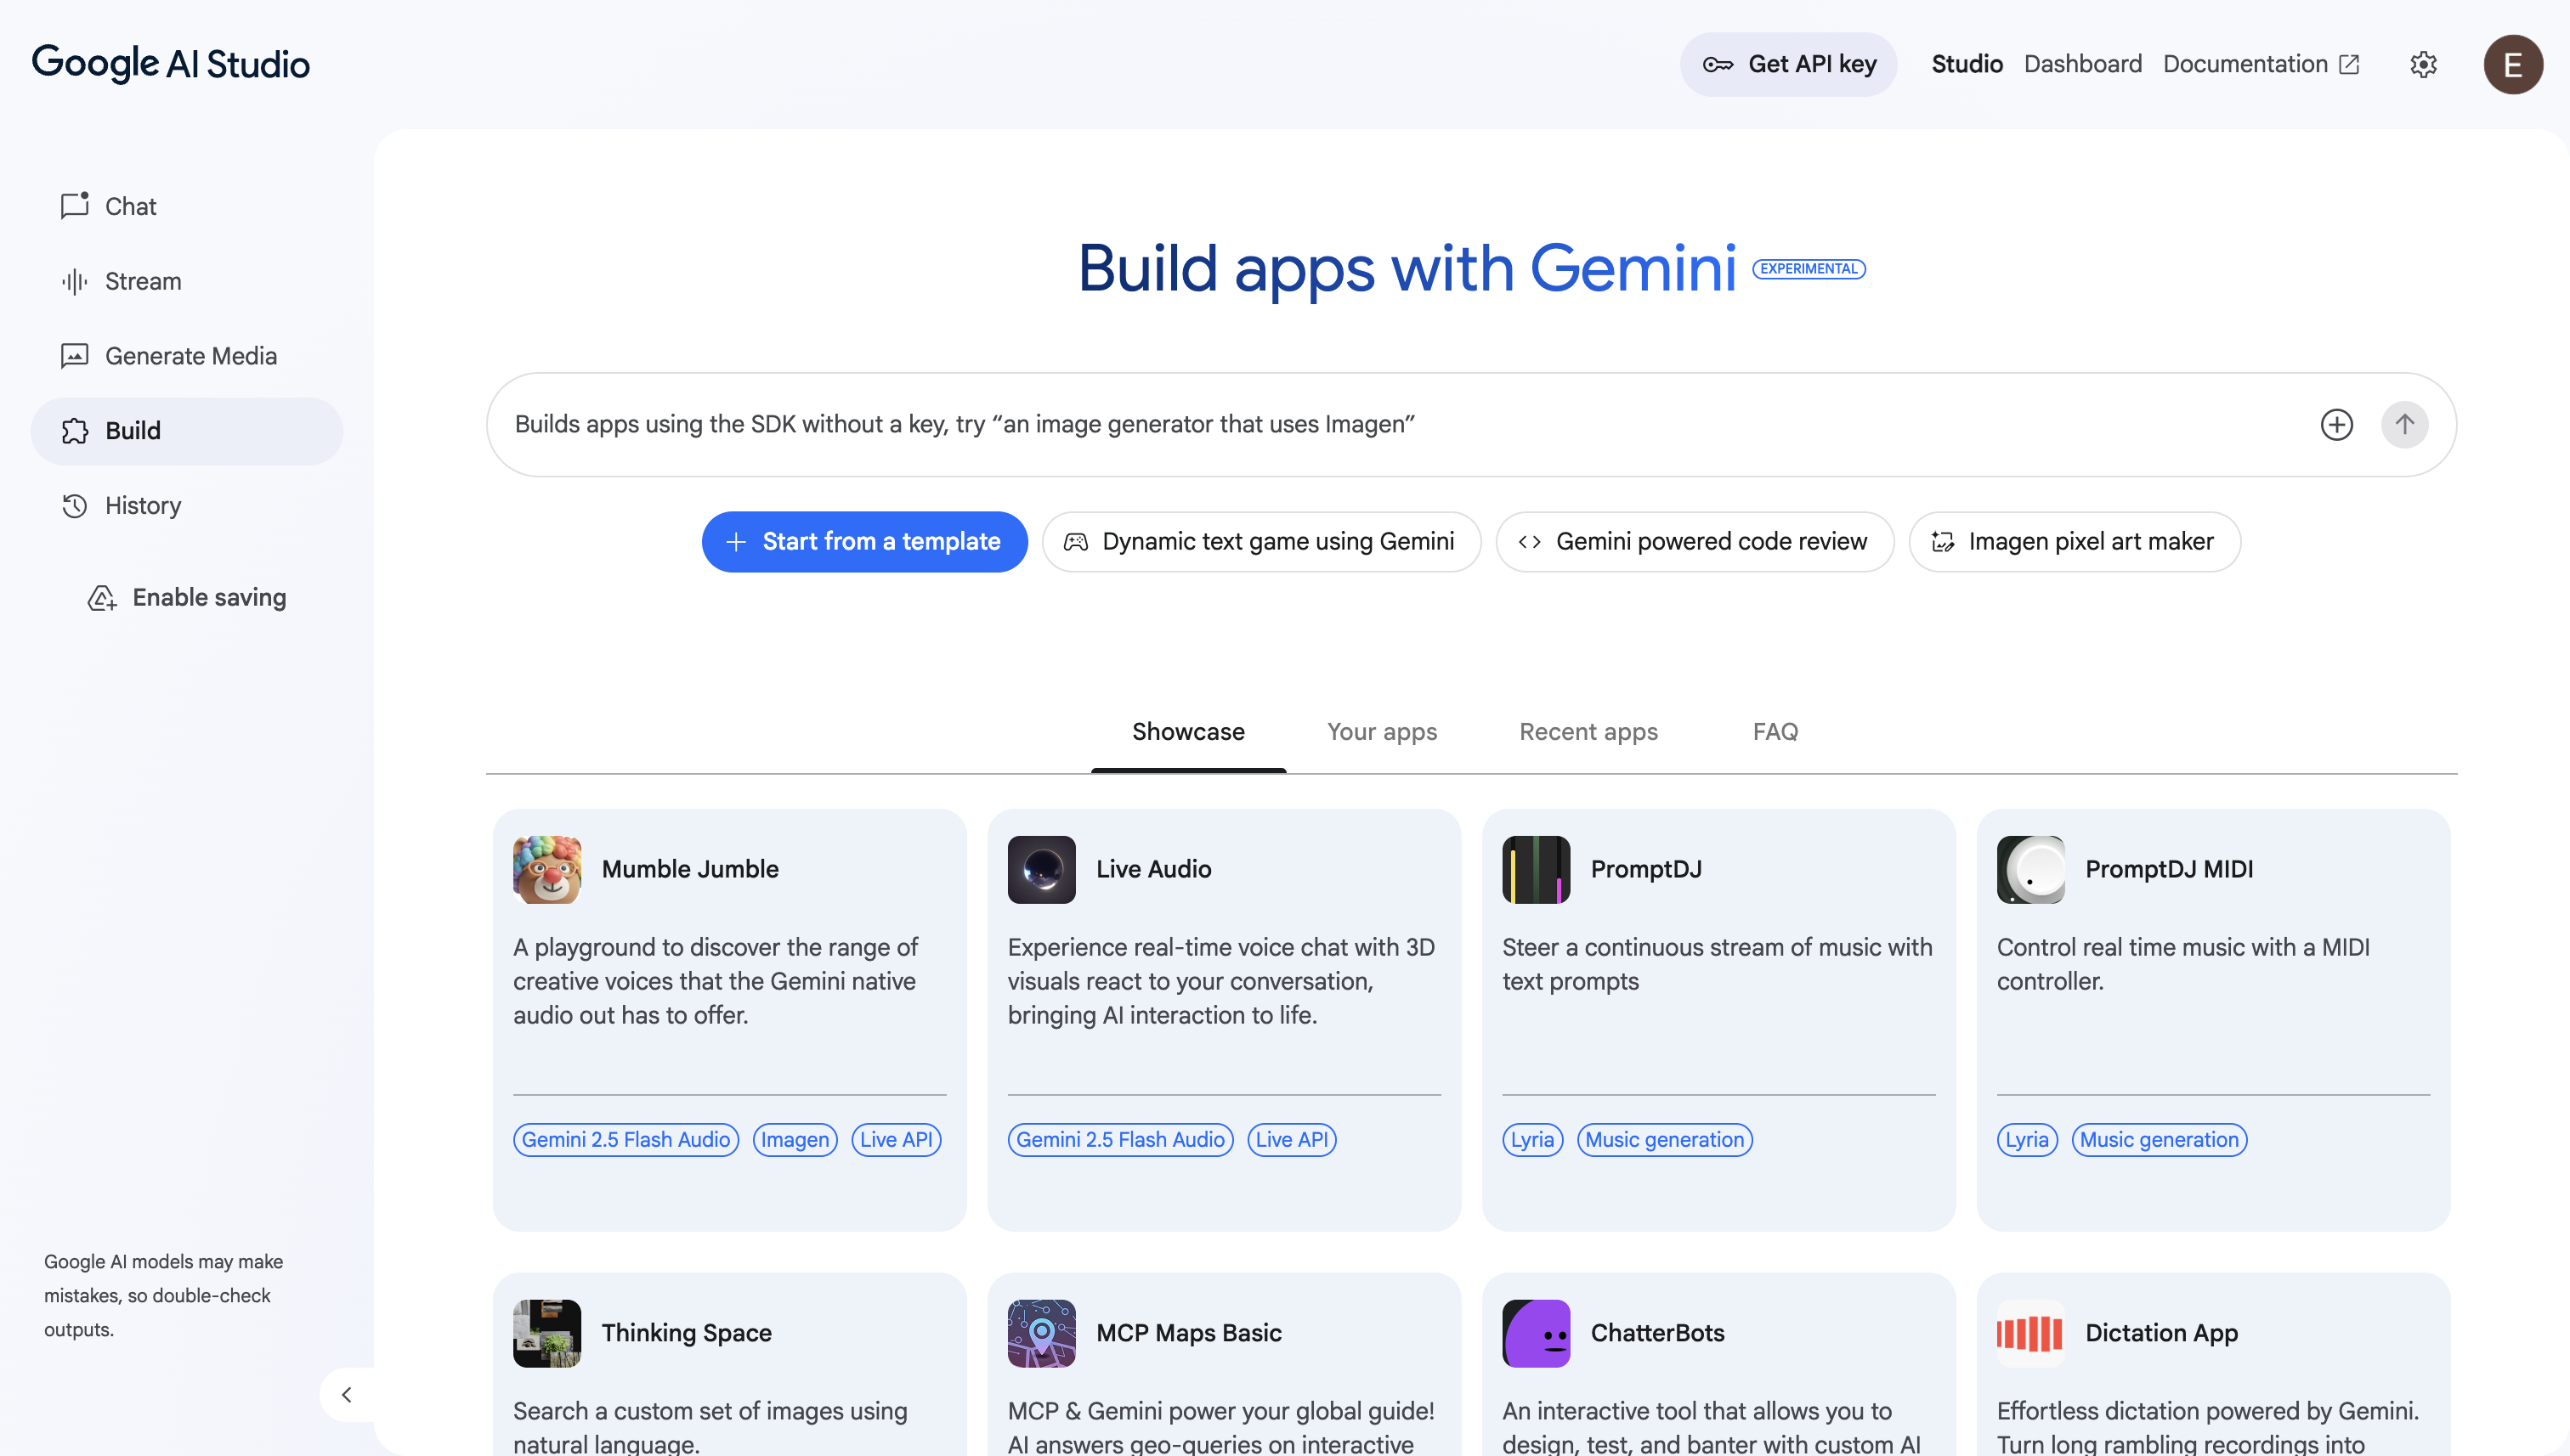The width and height of the screenshot is (2570, 1456).
Task: Click Lyria tag on PromptDJ MIDI card
Action: pos(2027,1140)
